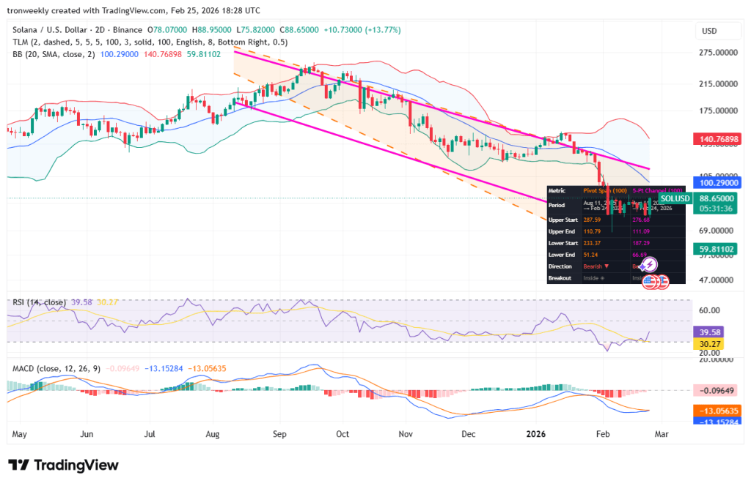Click the May label on time axis
Screen dimensions: 751x486
tap(19, 434)
